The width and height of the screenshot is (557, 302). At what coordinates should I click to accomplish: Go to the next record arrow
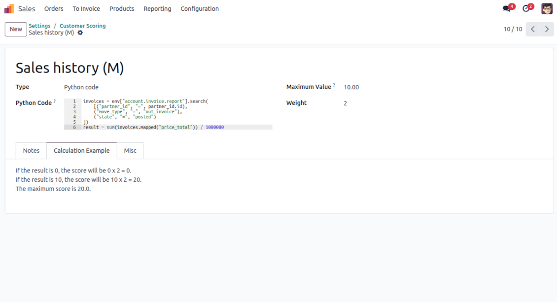coord(547,29)
